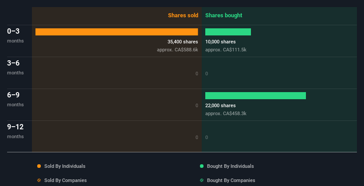364x186 pixels.
Task: Toggle the Bought By Companies legend label
Action: (231, 180)
